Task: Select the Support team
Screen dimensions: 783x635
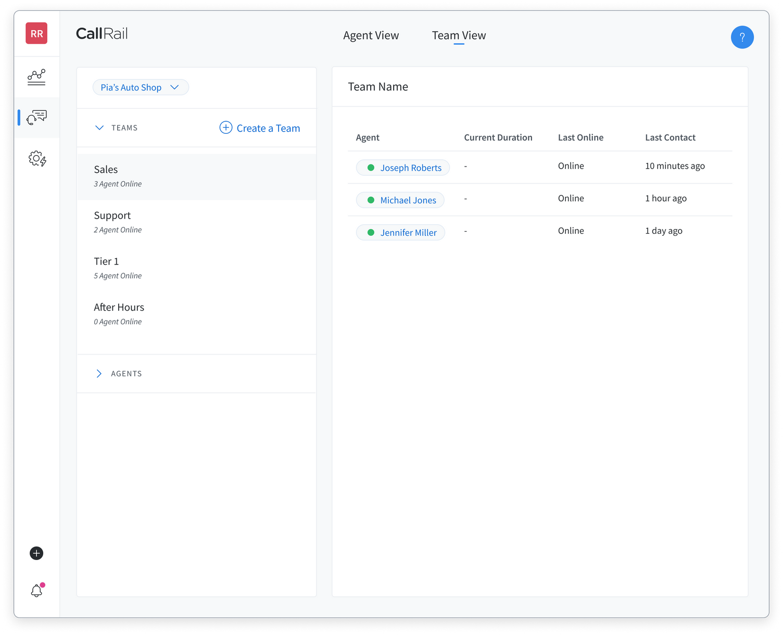Action: click(112, 221)
